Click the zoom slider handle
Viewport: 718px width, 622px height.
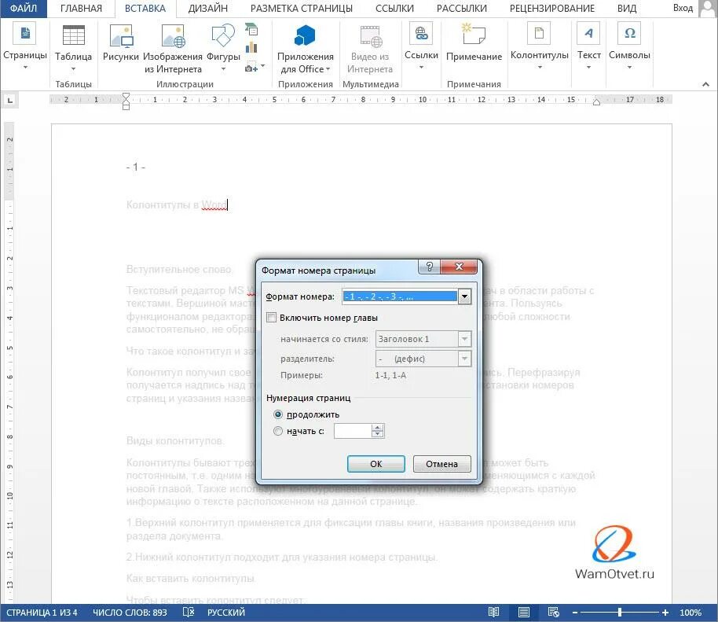[x=620, y=613]
